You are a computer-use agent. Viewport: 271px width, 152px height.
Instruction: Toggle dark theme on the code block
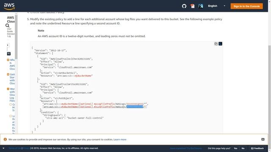[220, 44]
